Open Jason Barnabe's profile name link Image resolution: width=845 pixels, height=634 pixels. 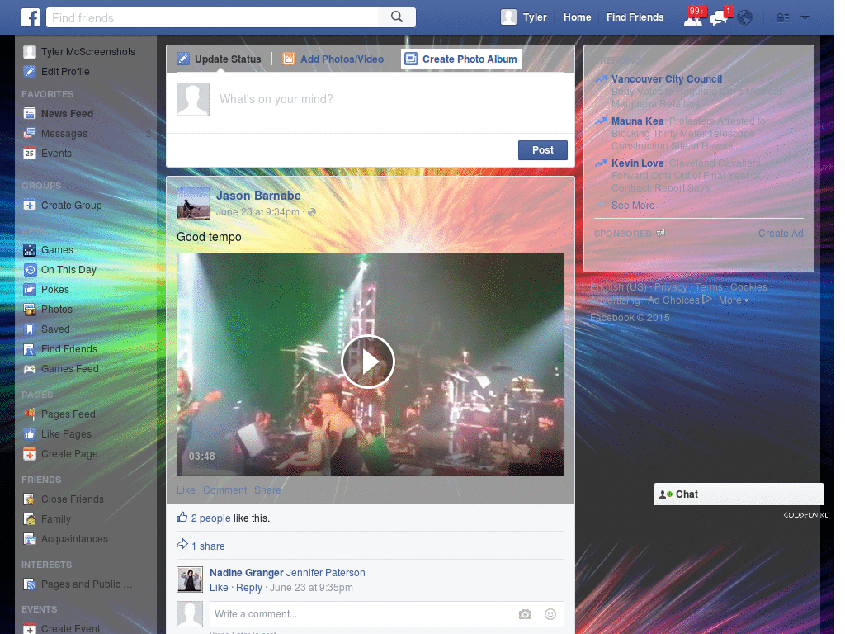(x=258, y=196)
